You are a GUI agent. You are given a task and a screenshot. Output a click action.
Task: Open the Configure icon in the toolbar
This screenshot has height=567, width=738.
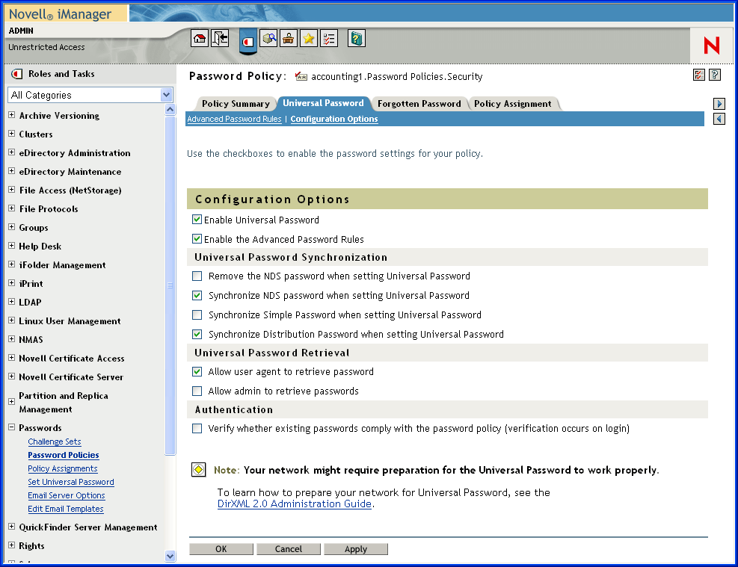(289, 39)
